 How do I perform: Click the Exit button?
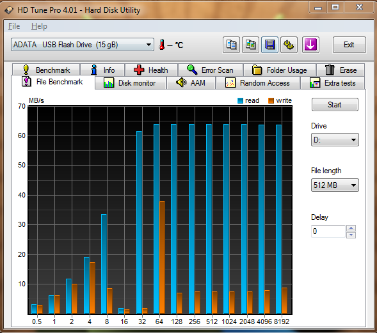(x=349, y=45)
